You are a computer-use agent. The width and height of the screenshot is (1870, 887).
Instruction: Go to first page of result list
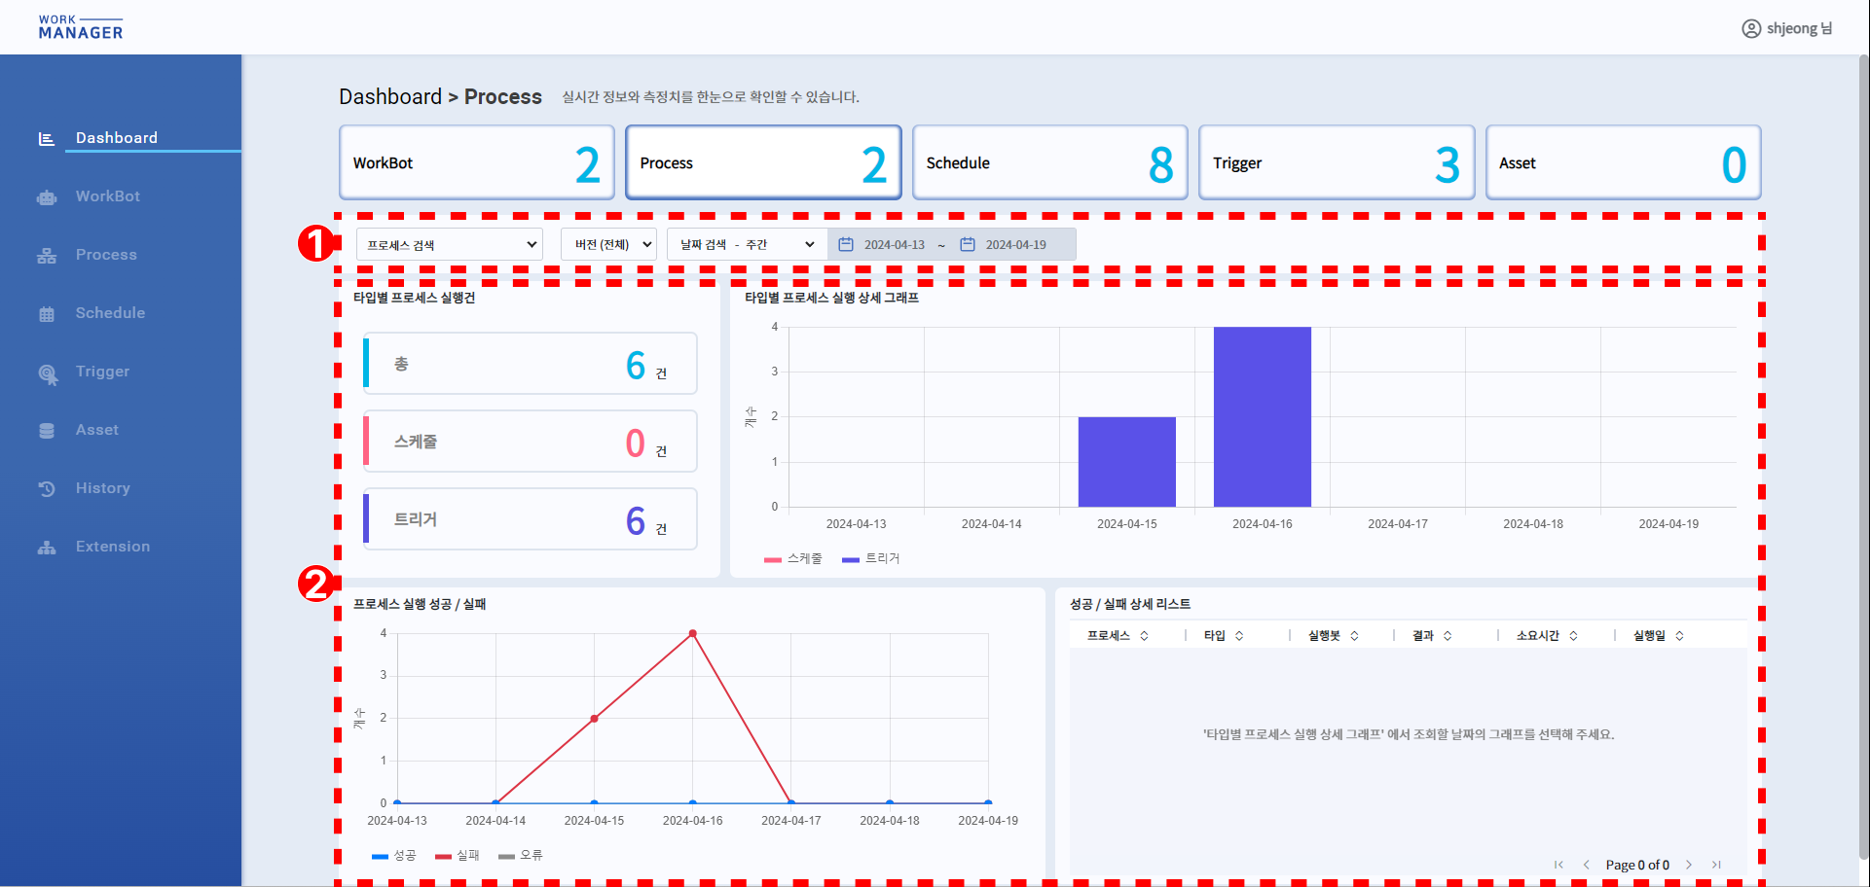1558,865
